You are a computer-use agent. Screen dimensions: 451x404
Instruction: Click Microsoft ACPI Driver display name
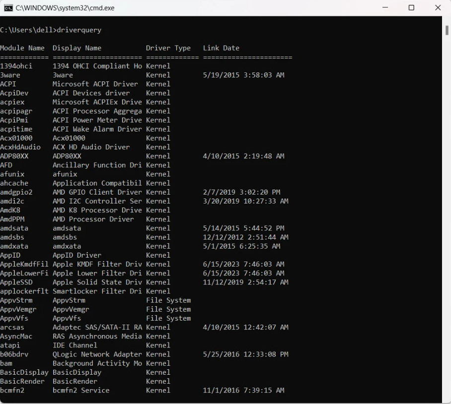95,84
